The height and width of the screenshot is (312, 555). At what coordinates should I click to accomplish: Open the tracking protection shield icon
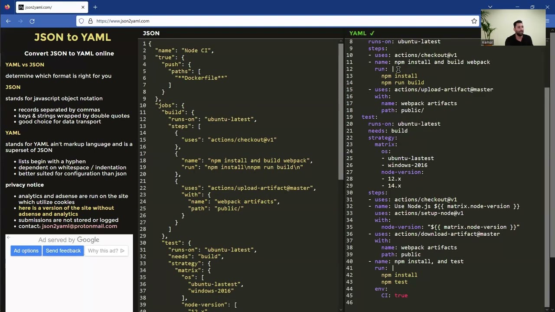click(81, 21)
